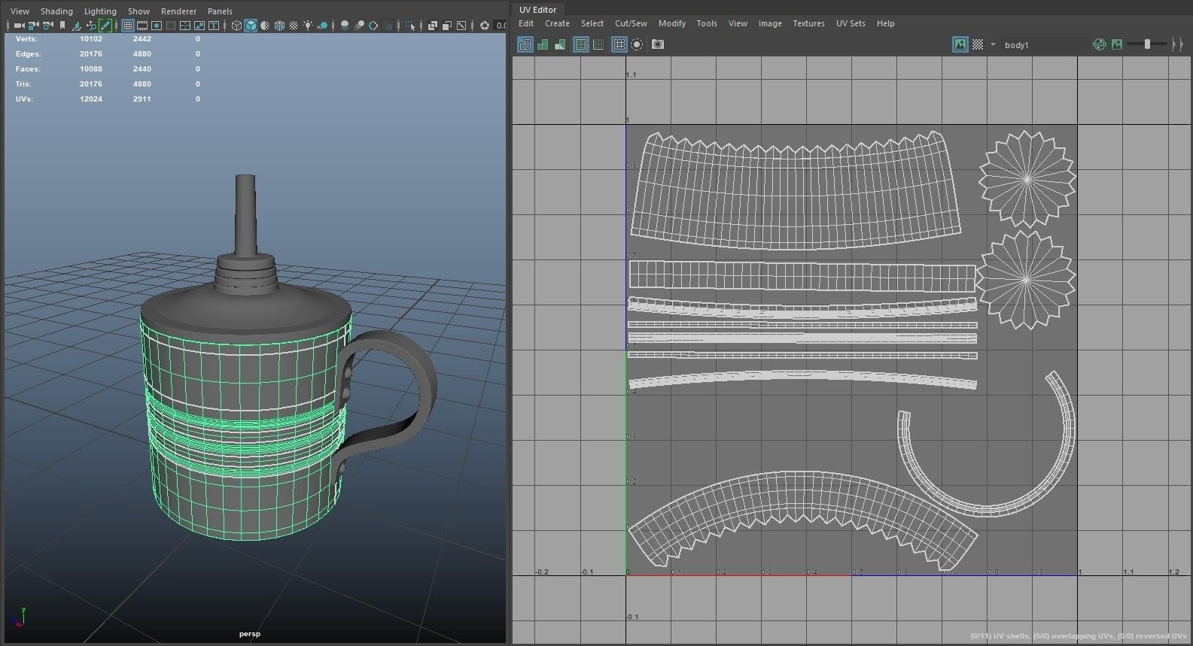This screenshot has width=1193, height=646.
Task: Activate the Grease Pencil tool icon
Action: pos(105,26)
